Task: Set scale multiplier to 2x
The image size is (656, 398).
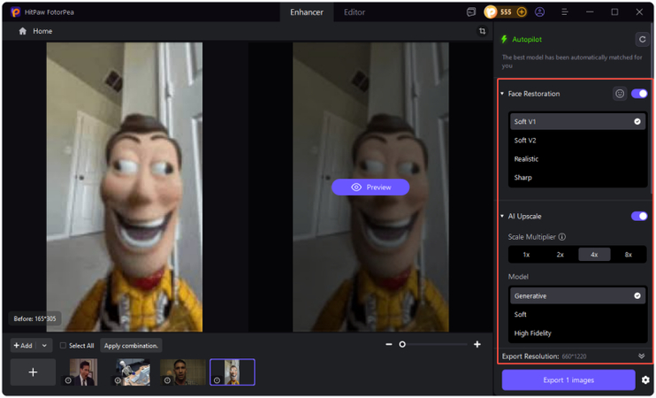Action: click(561, 255)
